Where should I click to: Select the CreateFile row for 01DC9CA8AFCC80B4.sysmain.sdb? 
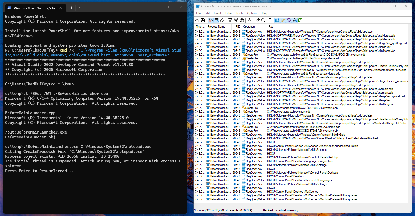301,55
